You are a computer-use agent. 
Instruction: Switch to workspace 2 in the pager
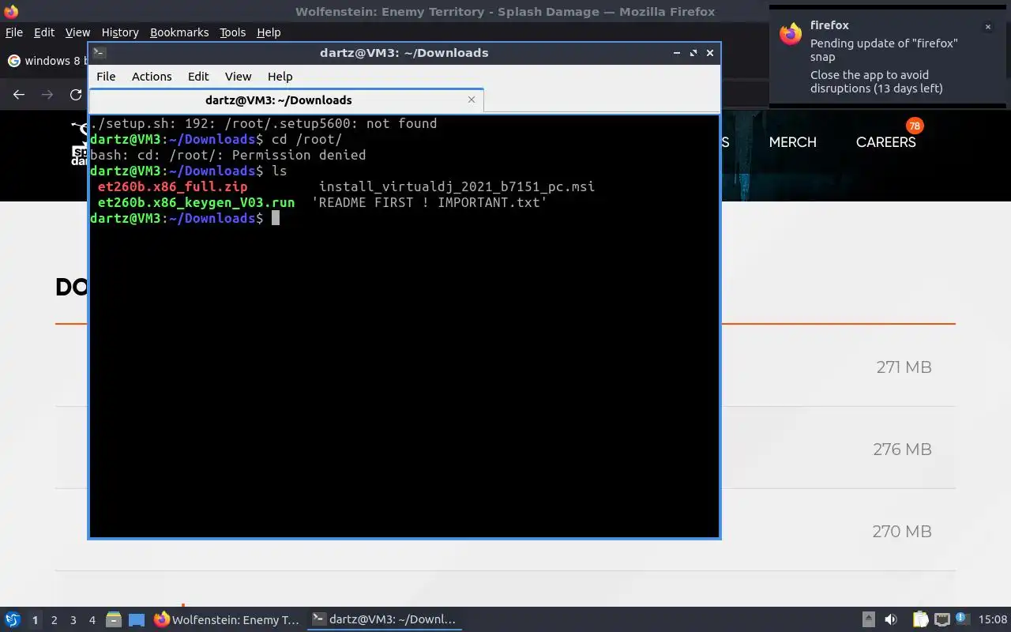tap(54, 620)
